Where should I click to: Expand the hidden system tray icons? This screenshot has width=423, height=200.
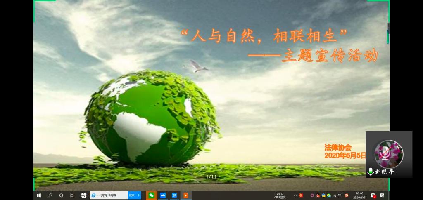tap(295, 195)
